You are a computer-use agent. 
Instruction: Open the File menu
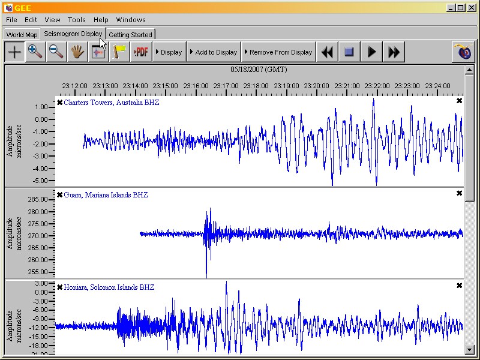11,20
